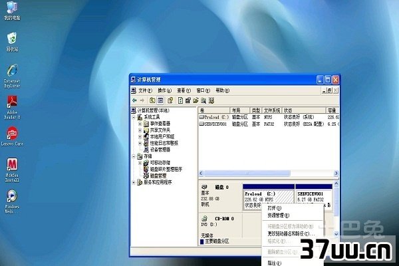Open the McAfee Install desktop shortcut
399x266 pixels.
click(x=12, y=170)
